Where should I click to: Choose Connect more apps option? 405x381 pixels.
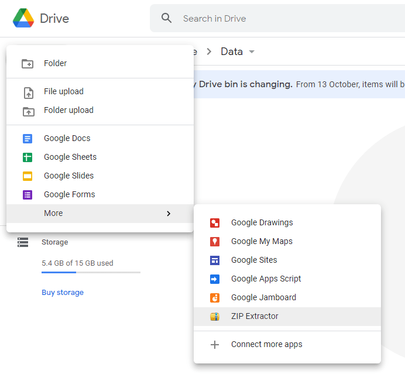[x=287, y=345]
